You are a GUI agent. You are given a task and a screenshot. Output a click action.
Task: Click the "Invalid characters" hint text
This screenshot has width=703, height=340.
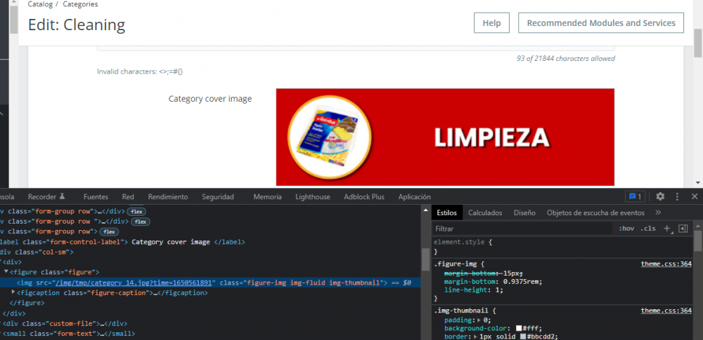(x=140, y=71)
